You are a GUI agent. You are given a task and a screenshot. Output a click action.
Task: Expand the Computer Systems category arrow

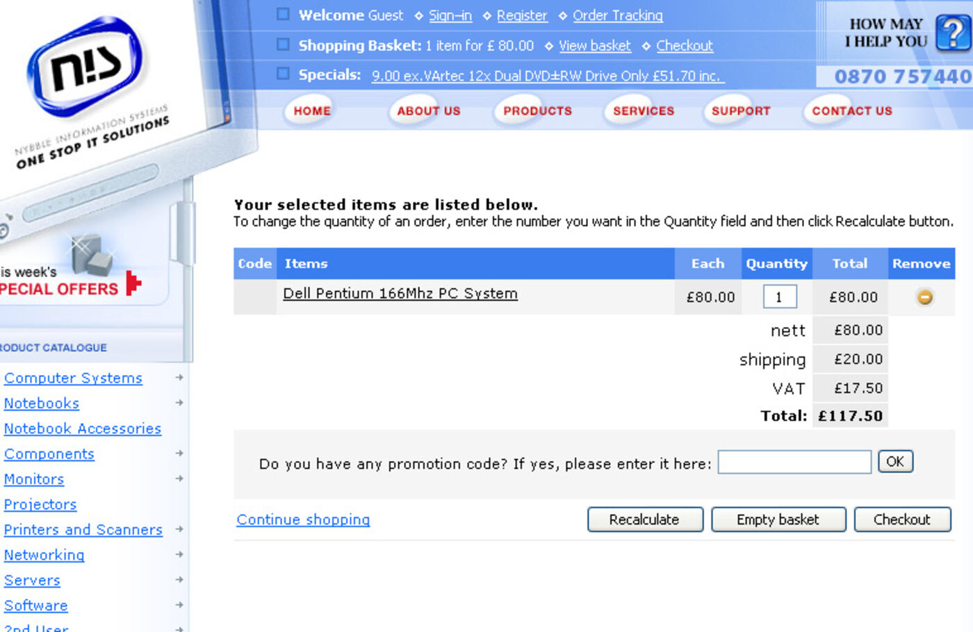(179, 378)
